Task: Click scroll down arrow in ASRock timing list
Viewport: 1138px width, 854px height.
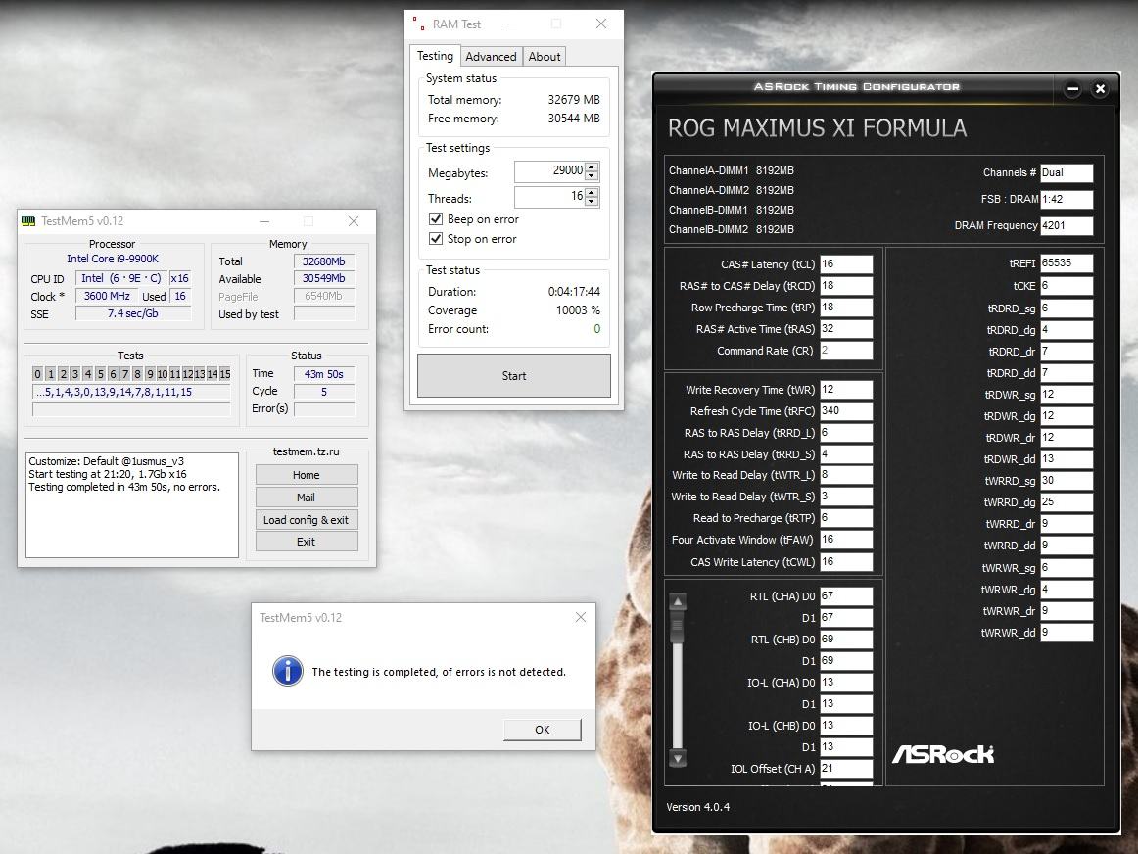Action: point(677,758)
